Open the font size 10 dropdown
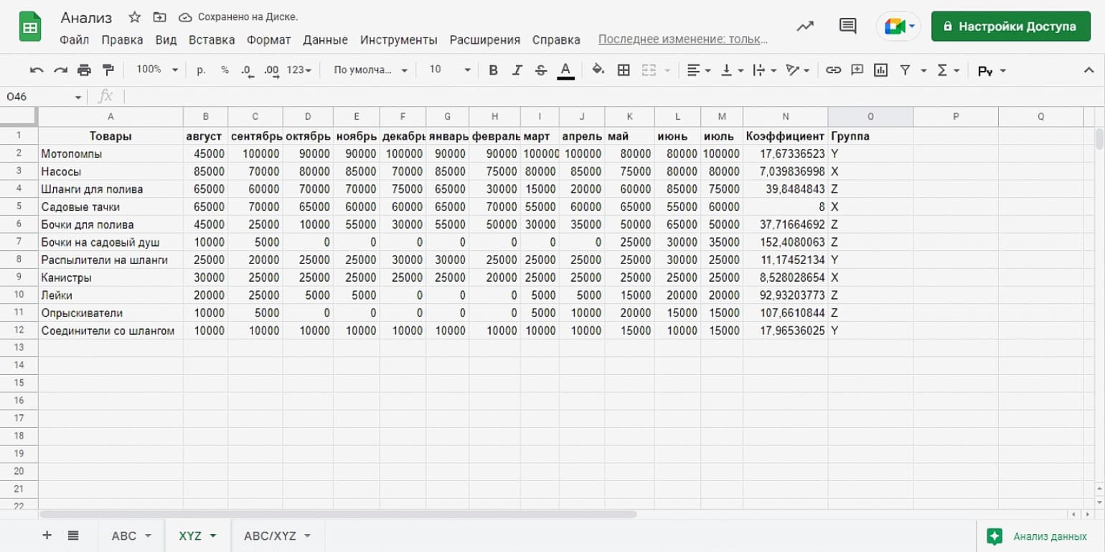This screenshot has width=1105, height=552. (x=450, y=70)
